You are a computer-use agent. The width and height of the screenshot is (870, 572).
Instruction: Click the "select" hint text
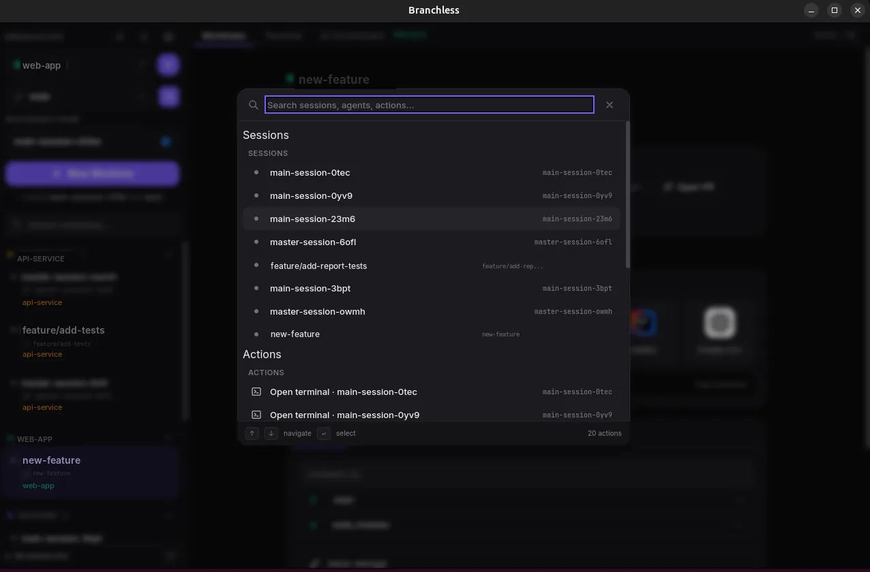pyautogui.click(x=346, y=433)
